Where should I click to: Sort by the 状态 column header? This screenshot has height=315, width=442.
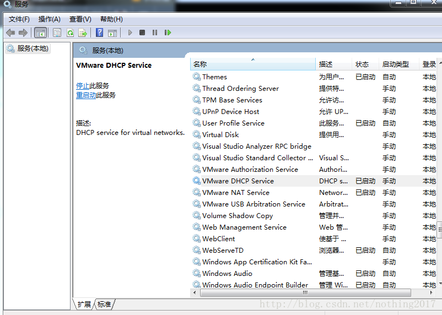coord(365,64)
